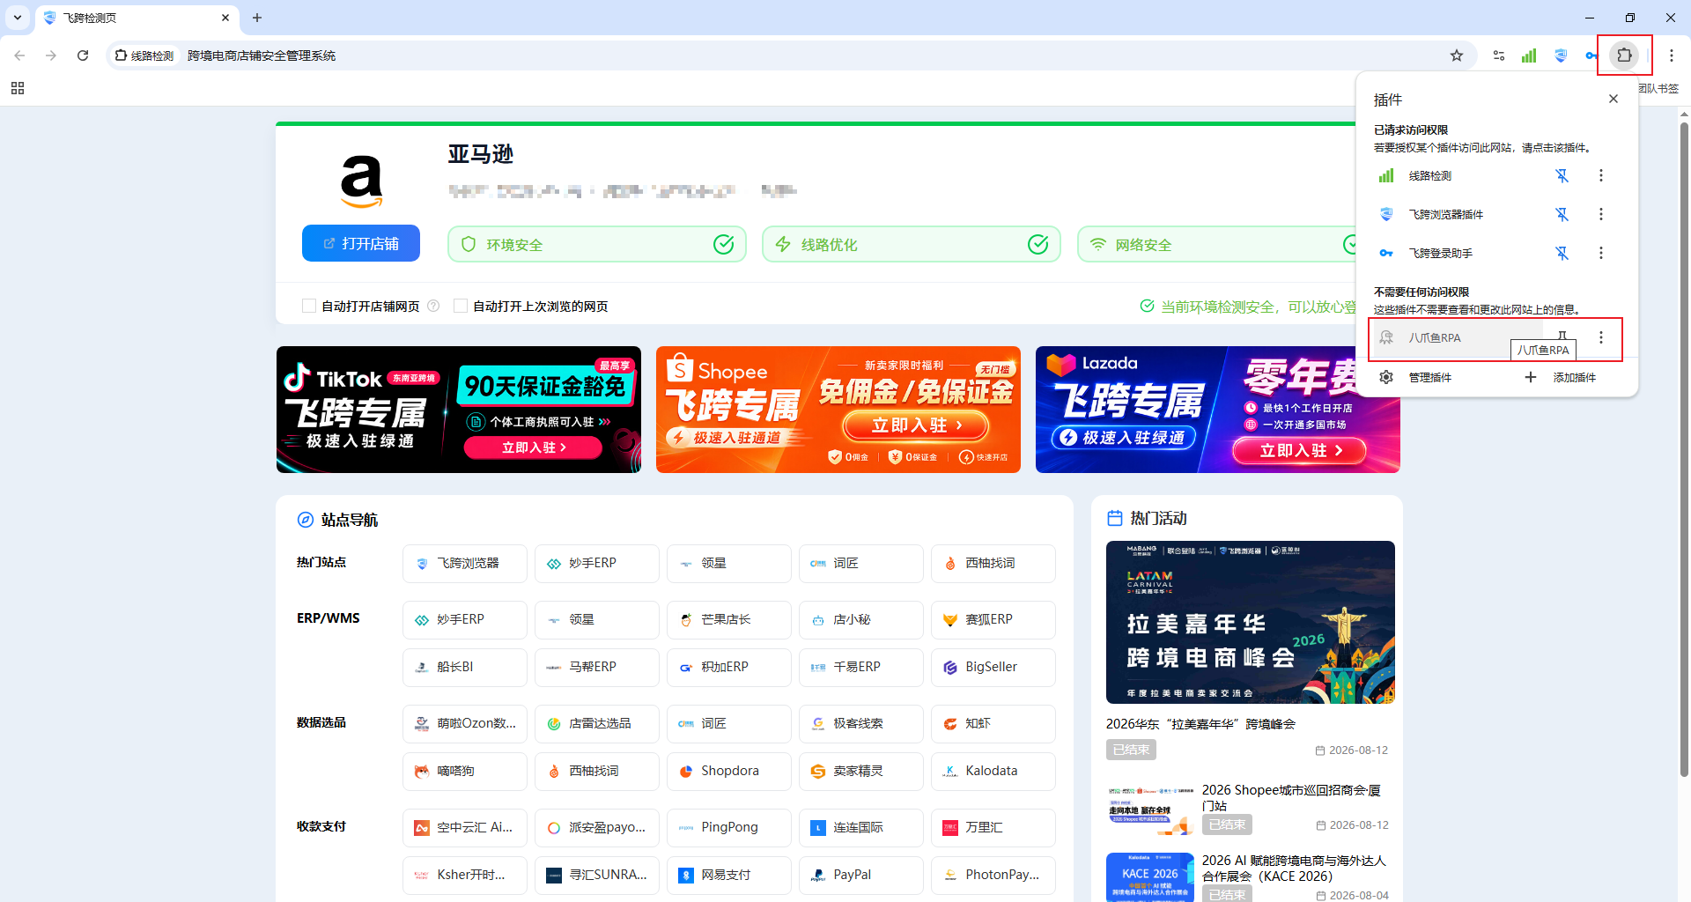Select 飞跨登录助手 in the extensions list
The height and width of the screenshot is (902, 1691).
point(1458,254)
